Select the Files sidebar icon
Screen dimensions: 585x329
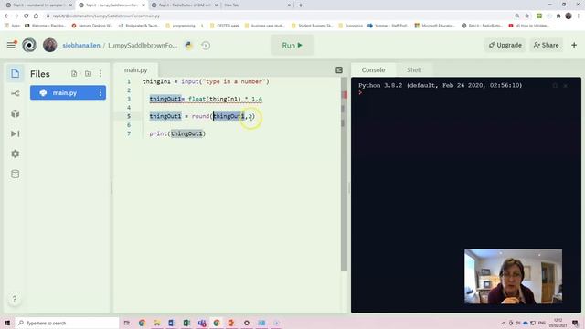click(x=15, y=73)
